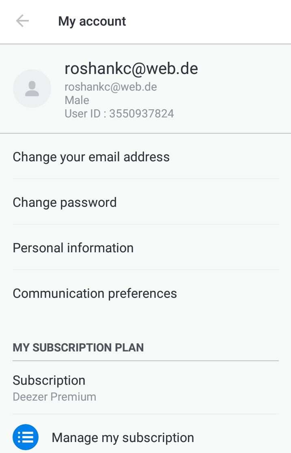Screen dimensions: 291x453
Task: Tap empty header space right of My account
Action: click(x=208, y=22)
